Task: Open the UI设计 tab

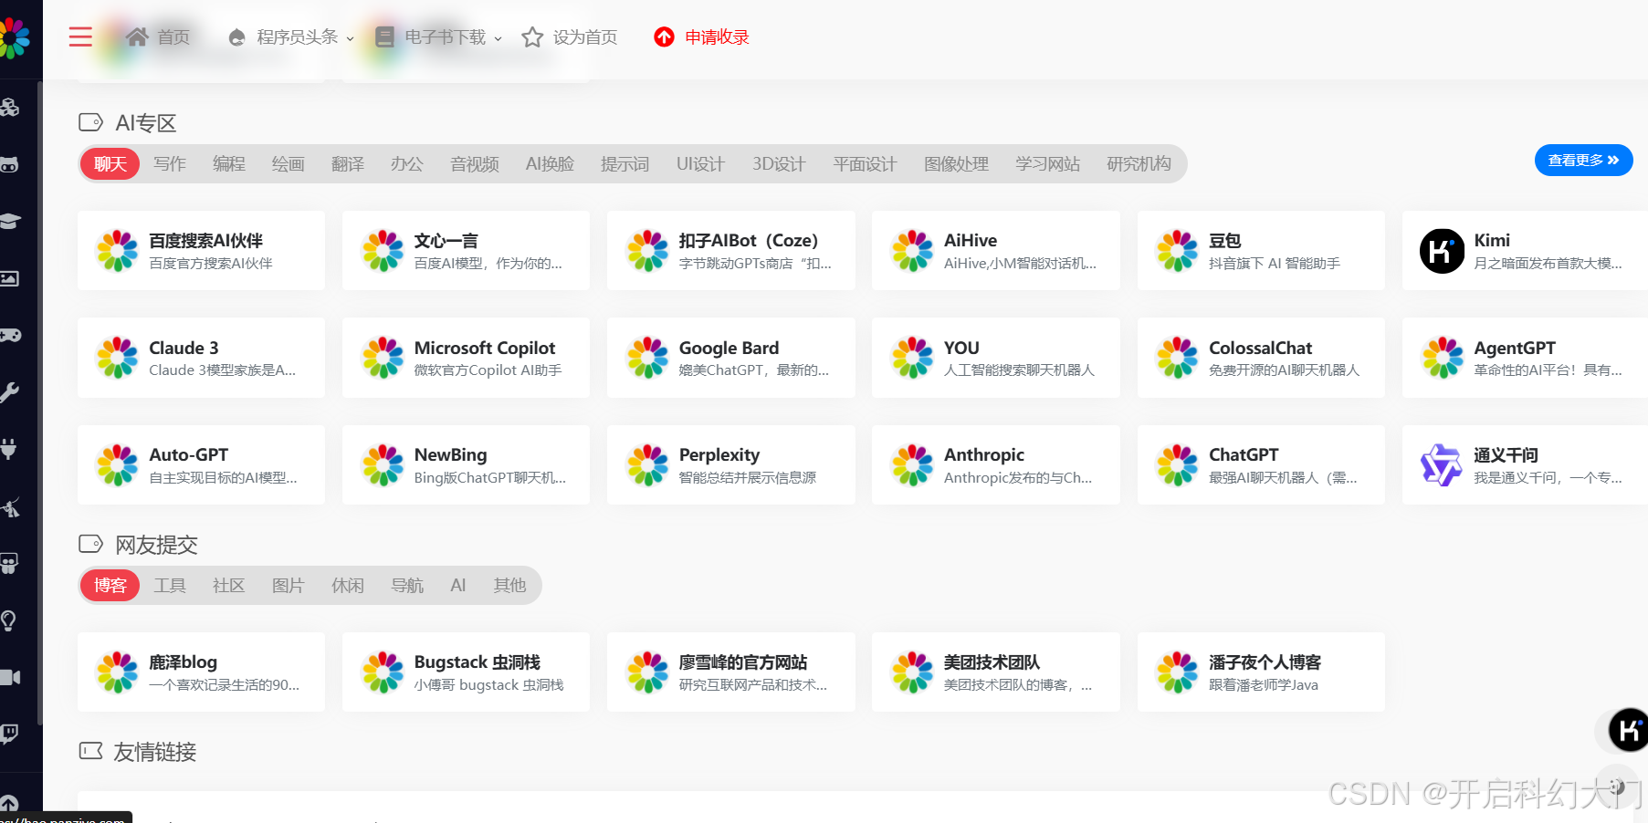Action: (700, 163)
